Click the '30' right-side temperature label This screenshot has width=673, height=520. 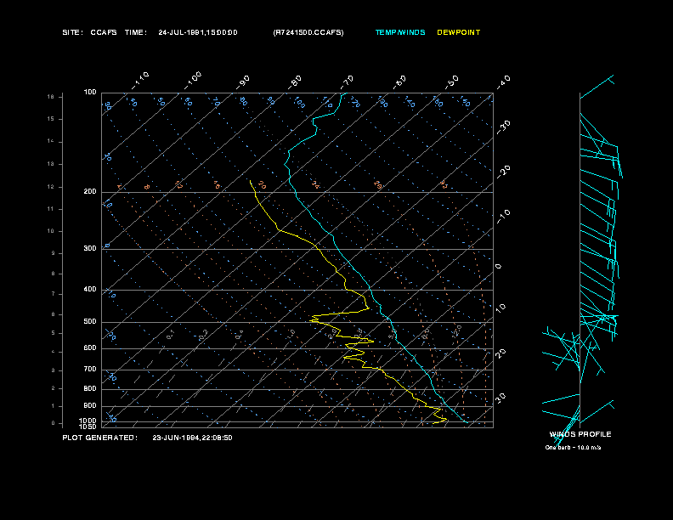tap(501, 398)
